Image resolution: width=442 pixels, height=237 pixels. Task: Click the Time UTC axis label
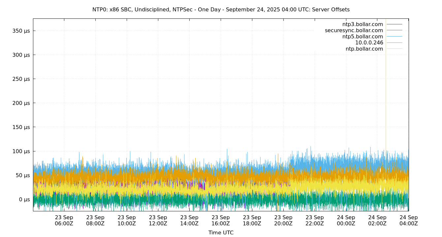pyautogui.click(x=221, y=233)
